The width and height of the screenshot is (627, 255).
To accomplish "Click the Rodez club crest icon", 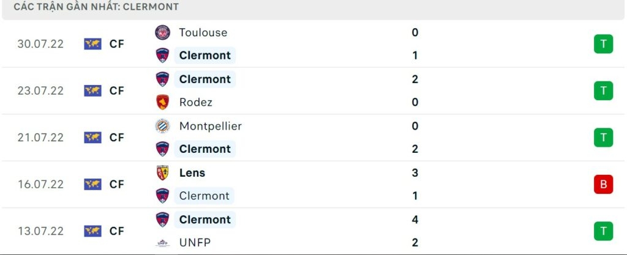I will (x=162, y=102).
